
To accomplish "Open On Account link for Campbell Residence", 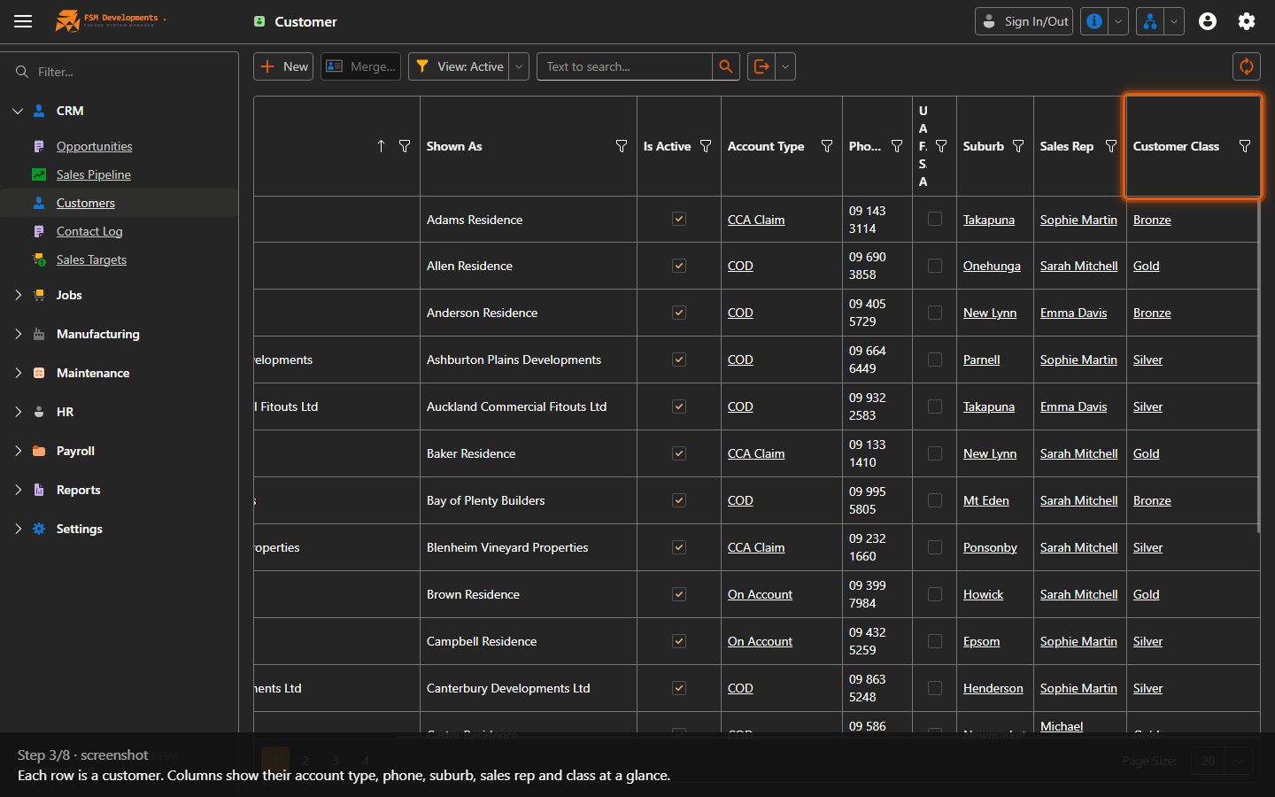I will pos(760,641).
